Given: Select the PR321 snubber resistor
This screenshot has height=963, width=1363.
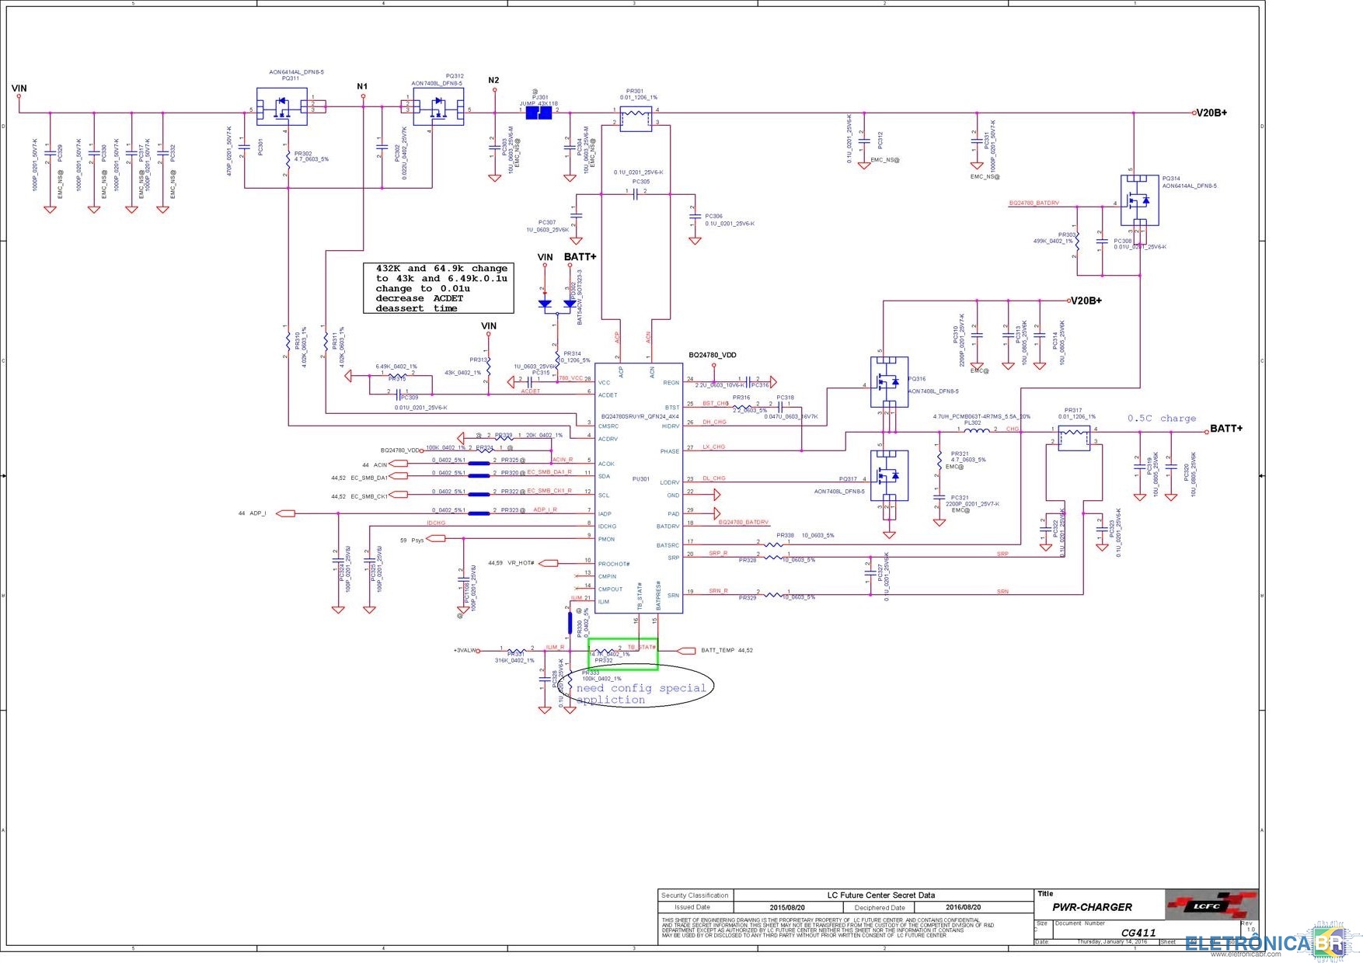Looking at the screenshot, I should tap(939, 459).
